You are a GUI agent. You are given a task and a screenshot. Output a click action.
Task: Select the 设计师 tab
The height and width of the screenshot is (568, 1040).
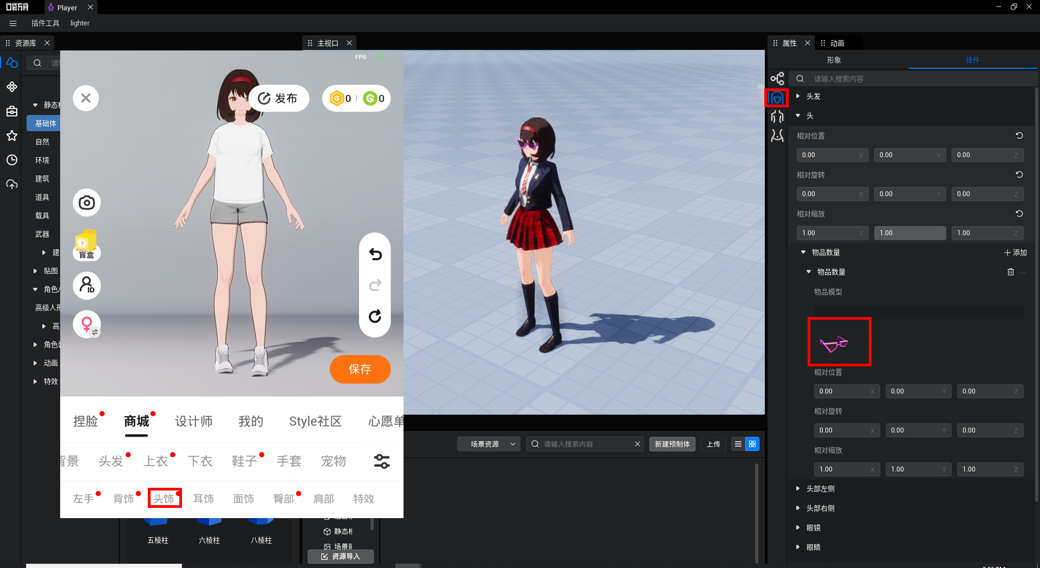[193, 421]
